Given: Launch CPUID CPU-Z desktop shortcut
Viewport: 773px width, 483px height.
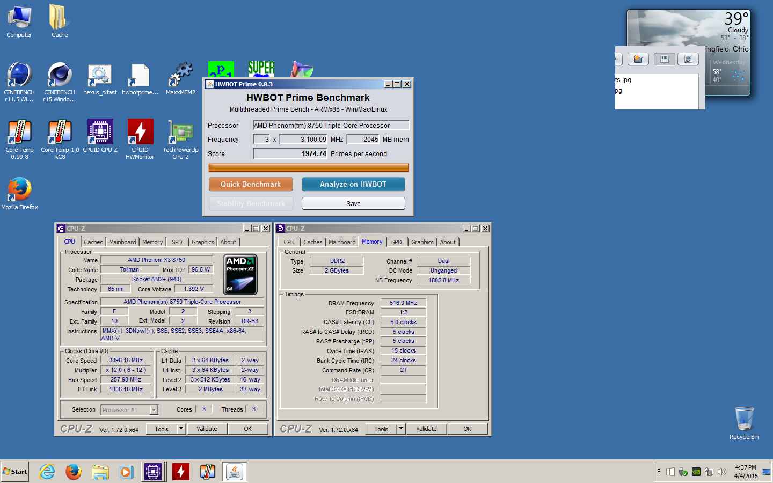Looking at the screenshot, I should point(100,136).
